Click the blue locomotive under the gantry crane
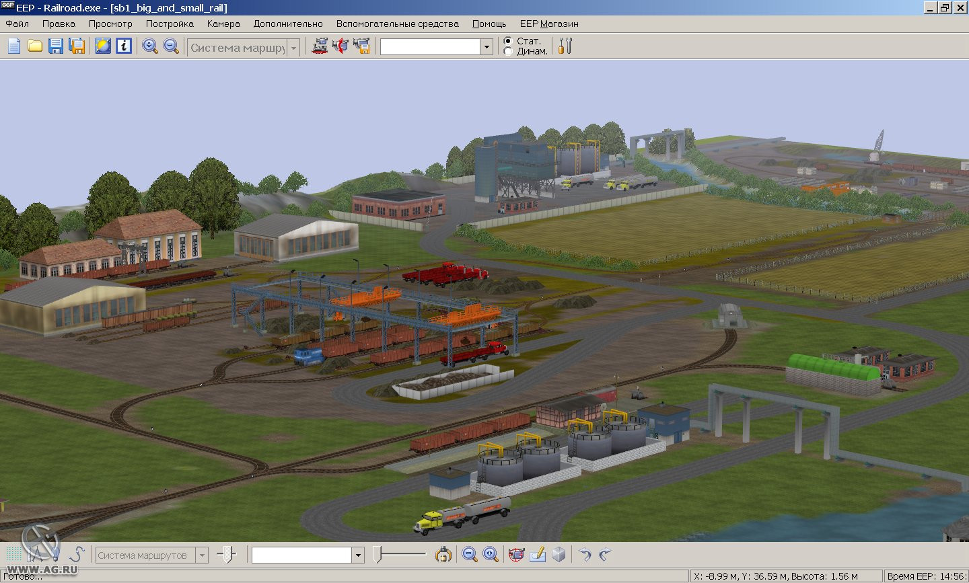The height and width of the screenshot is (583, 969). point(309,356)
